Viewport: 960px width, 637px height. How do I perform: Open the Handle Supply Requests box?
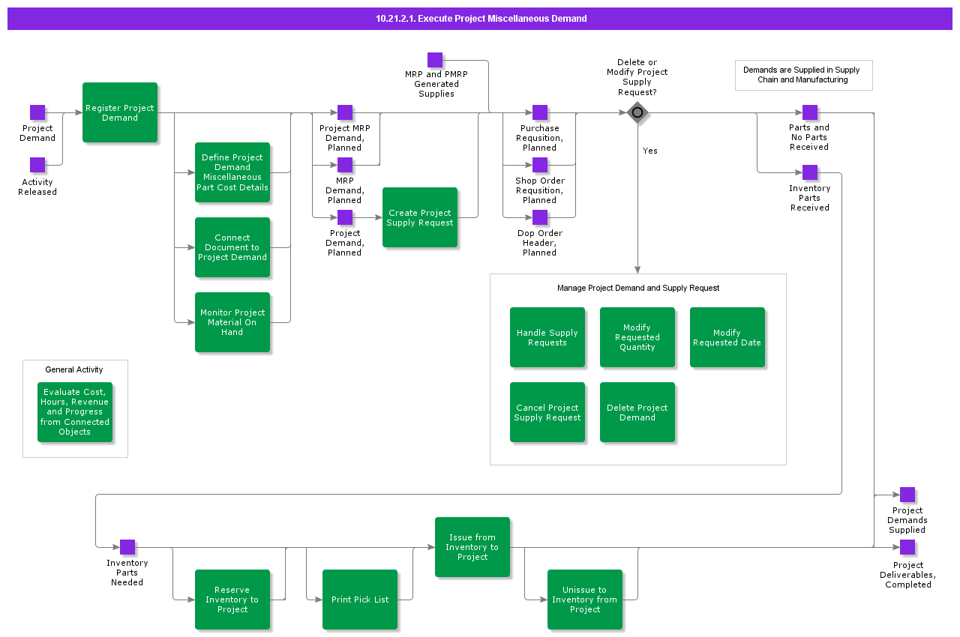547,337
